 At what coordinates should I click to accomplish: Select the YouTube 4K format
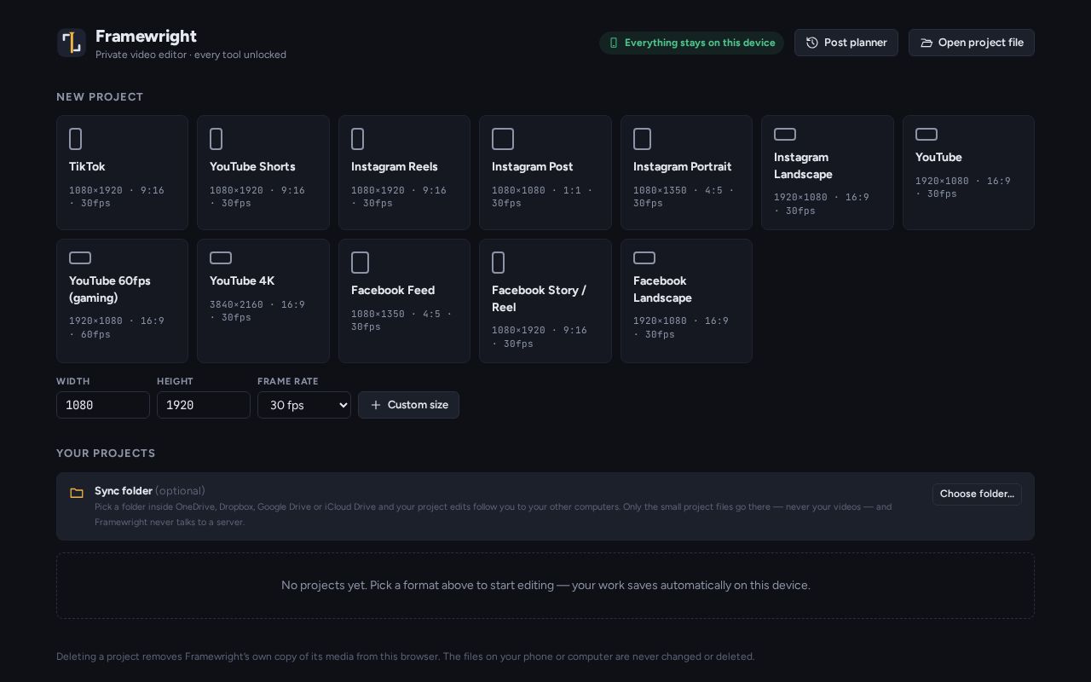pos(263,301)
